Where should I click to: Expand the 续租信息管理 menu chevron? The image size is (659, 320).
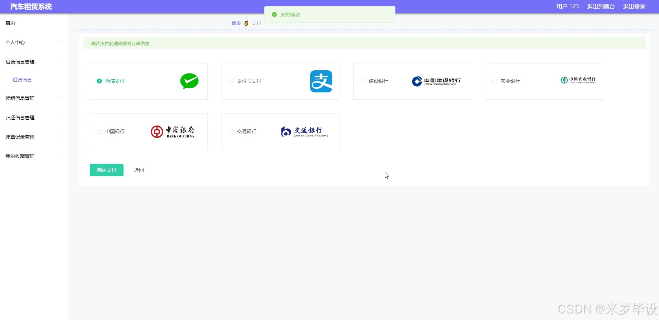tap(59, 98)
